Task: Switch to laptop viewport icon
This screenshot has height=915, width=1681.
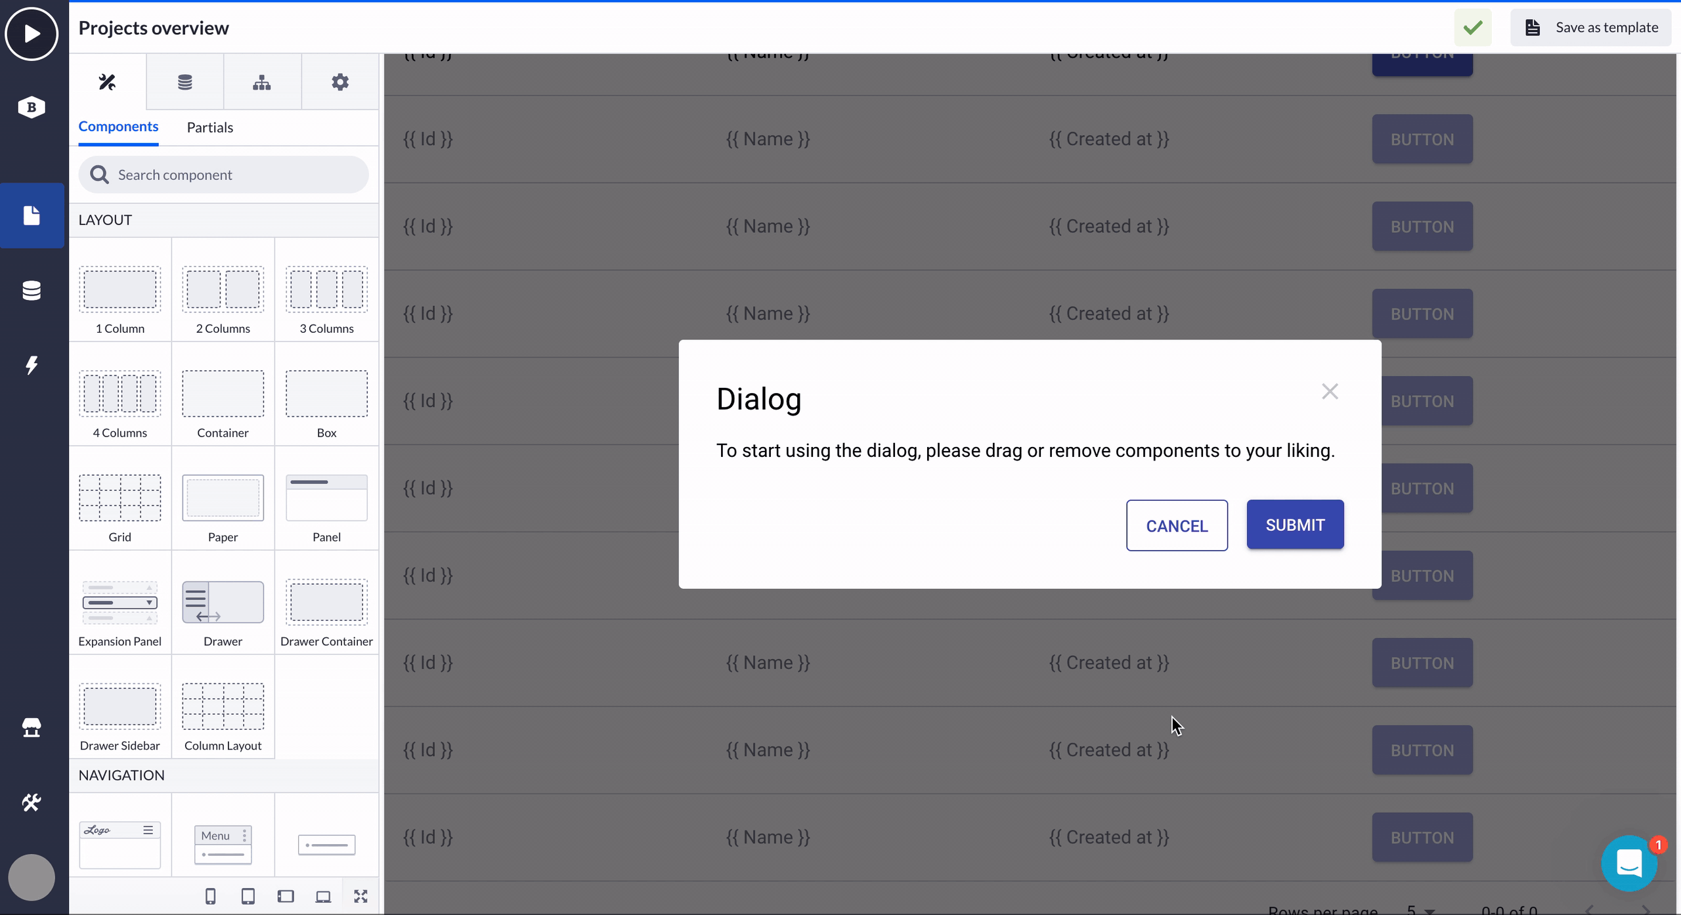Action: (x=323, y=897)
